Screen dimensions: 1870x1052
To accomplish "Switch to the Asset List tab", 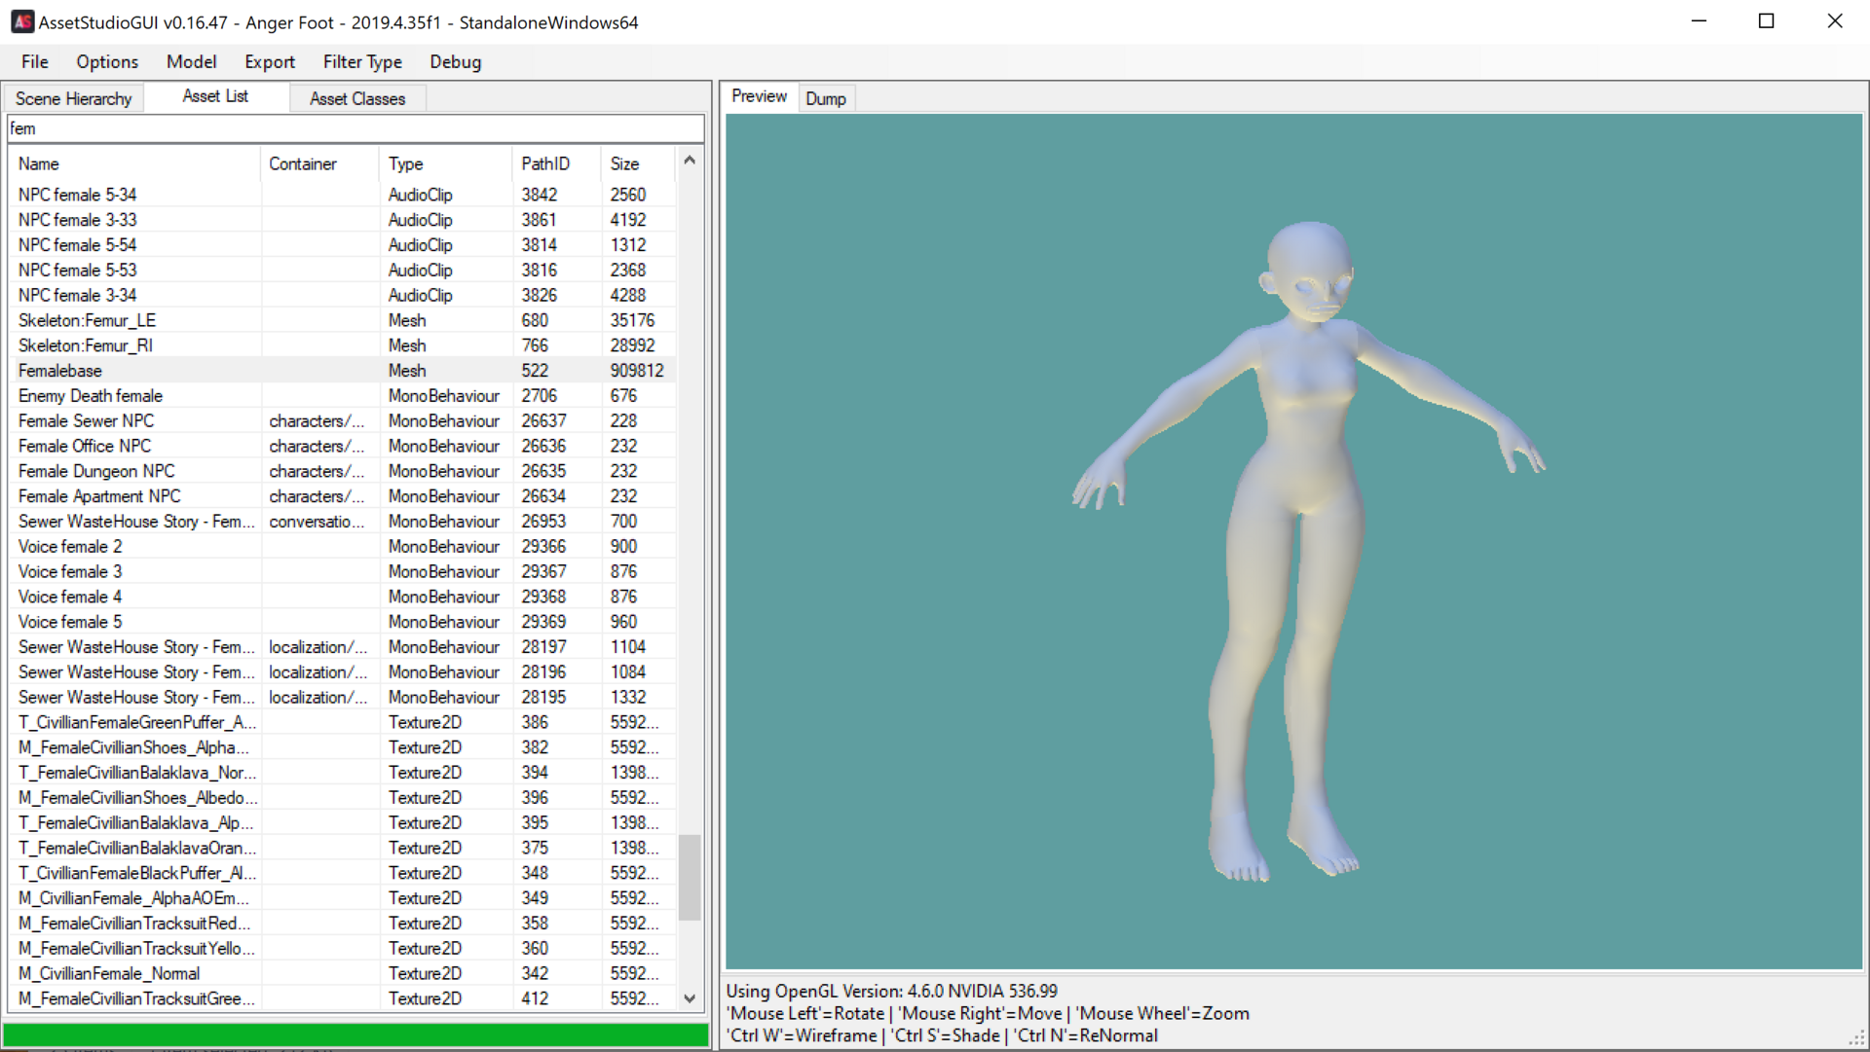I will (215, 96).
